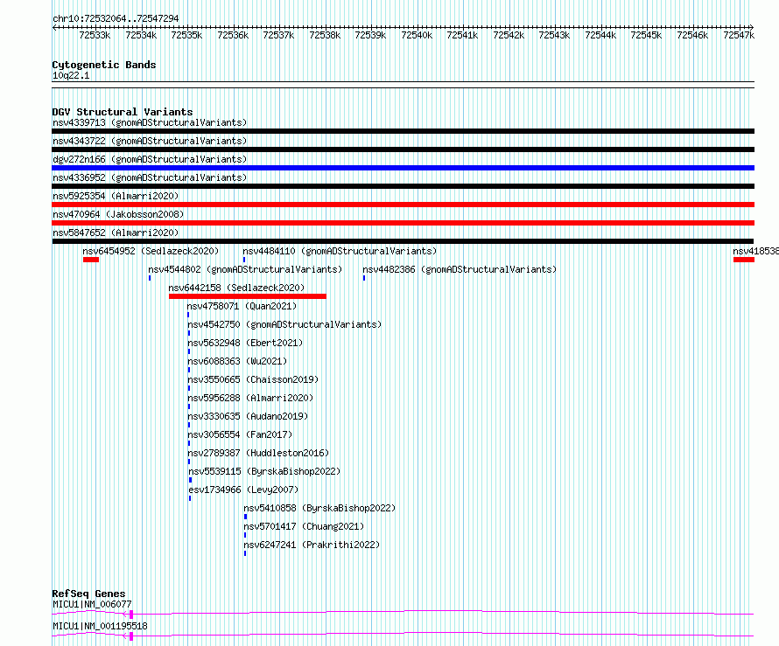Open nsv3550665 (Chaisson2019) label
Screen dimensions: 779x646
coord(253,379)
